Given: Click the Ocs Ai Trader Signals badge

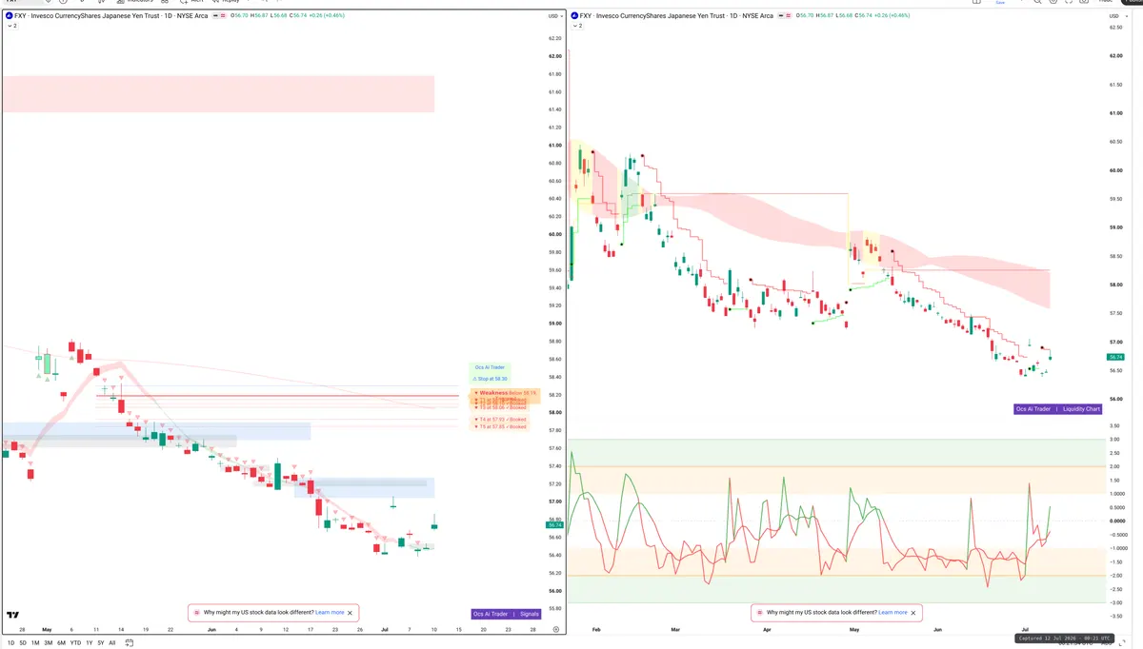Looking at the screenshot, I should pos(506,614).
